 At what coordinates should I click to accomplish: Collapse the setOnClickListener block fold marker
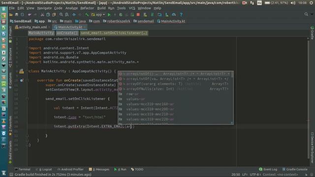27,99
